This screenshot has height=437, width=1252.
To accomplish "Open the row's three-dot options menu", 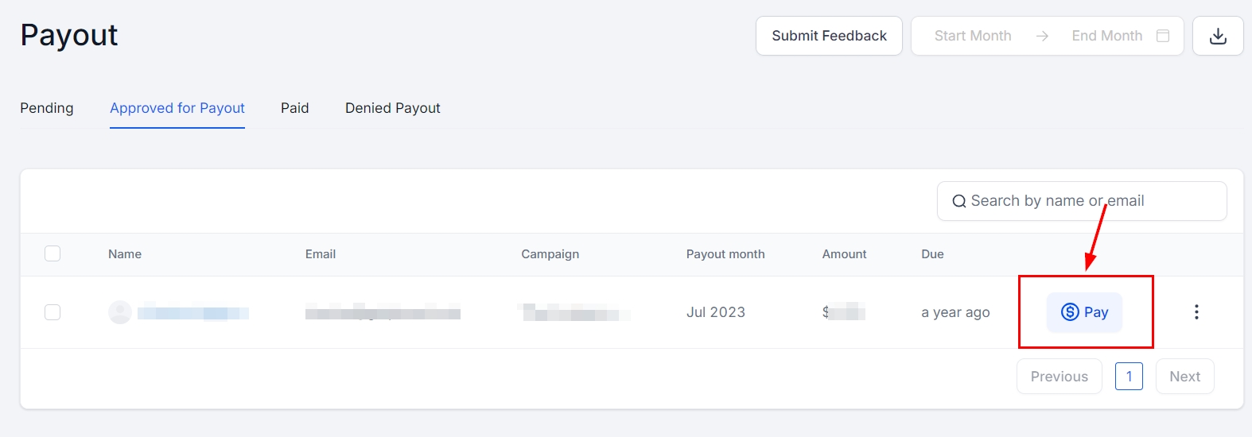I will [x=1196, y=312].
